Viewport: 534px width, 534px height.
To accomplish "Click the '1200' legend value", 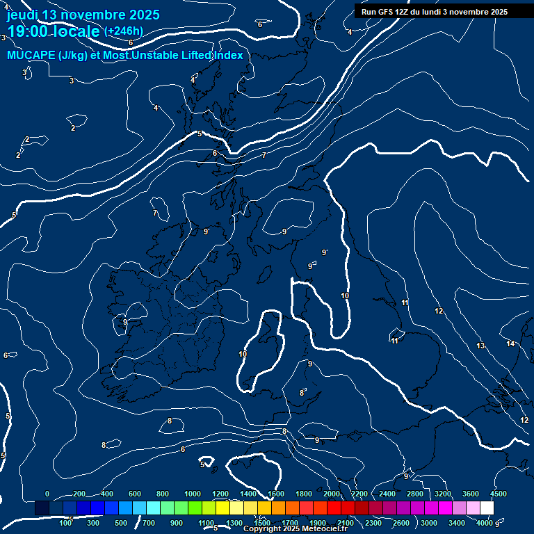I will pos(220,494).
